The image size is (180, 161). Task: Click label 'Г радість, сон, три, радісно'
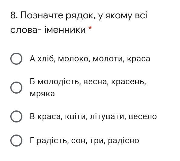click(84, 141)
